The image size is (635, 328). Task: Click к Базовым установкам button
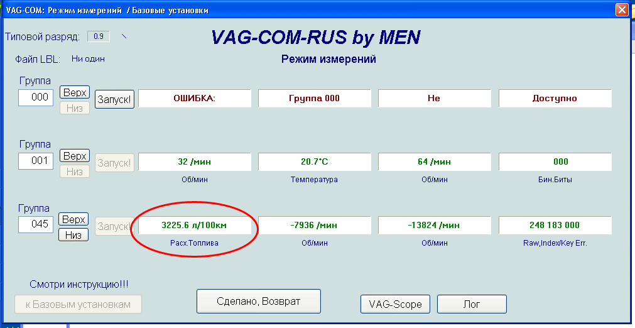coord(79,304)
